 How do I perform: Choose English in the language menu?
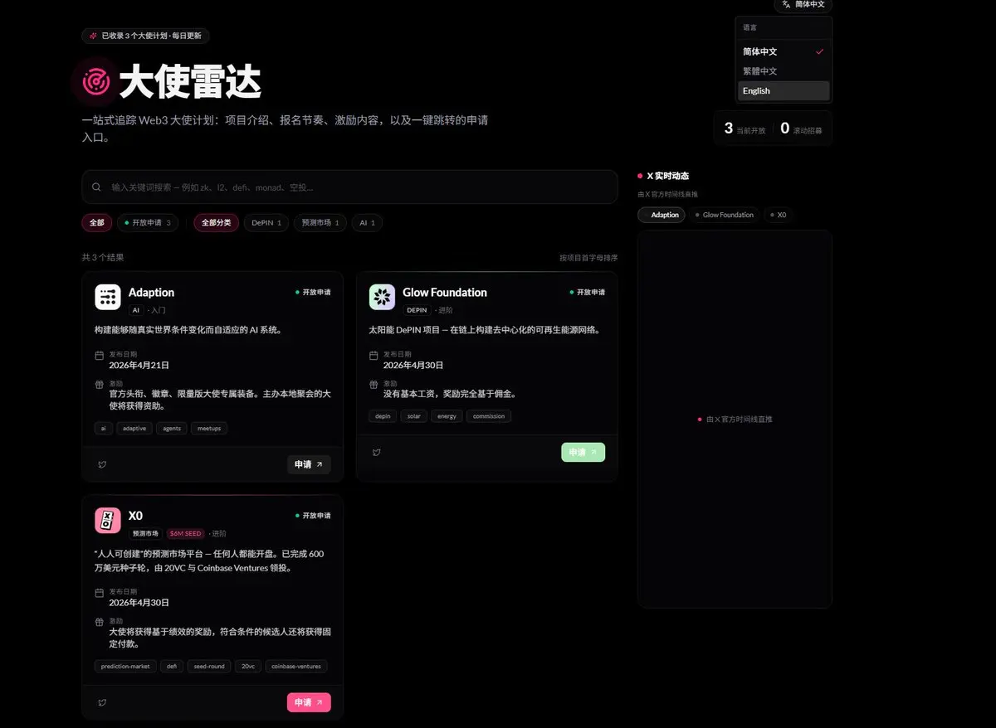(784, 91)
